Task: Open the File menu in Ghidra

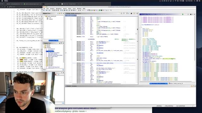Action: (x=44, y=8)
